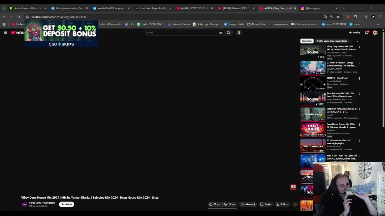Viewport: 385px width, 216px height.
Task: Go back in browser history
Action: click(4, 17)
